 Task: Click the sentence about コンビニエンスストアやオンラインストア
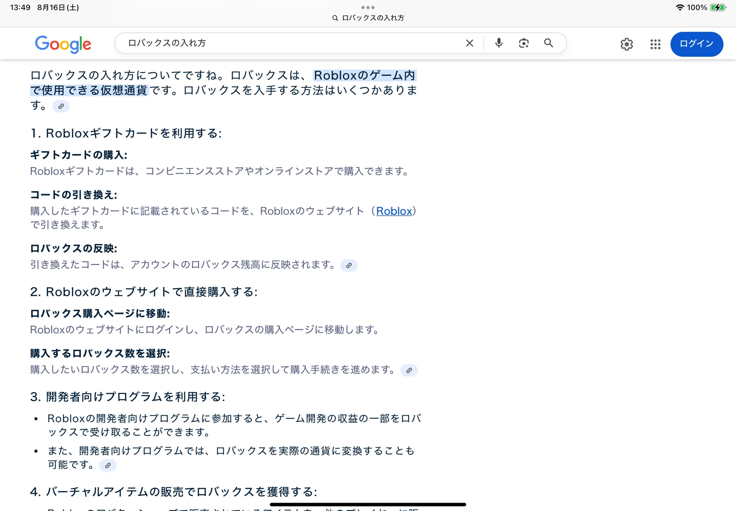tap(220, 171)
